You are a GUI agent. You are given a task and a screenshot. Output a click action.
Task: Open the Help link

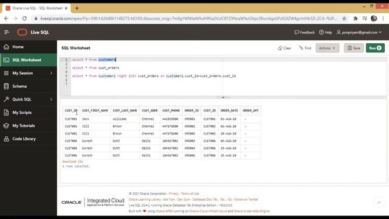pos(326,32)
